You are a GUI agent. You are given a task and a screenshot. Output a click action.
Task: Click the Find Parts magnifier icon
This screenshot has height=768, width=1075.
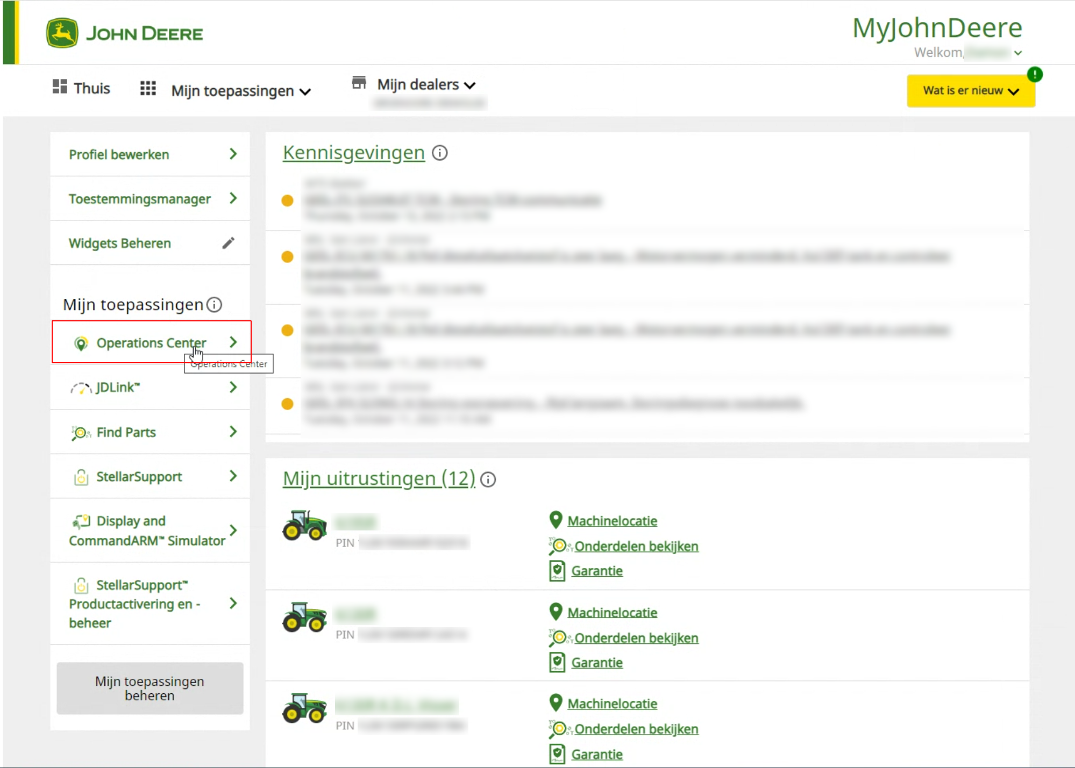pyautogui.click(x=81, y=433)
